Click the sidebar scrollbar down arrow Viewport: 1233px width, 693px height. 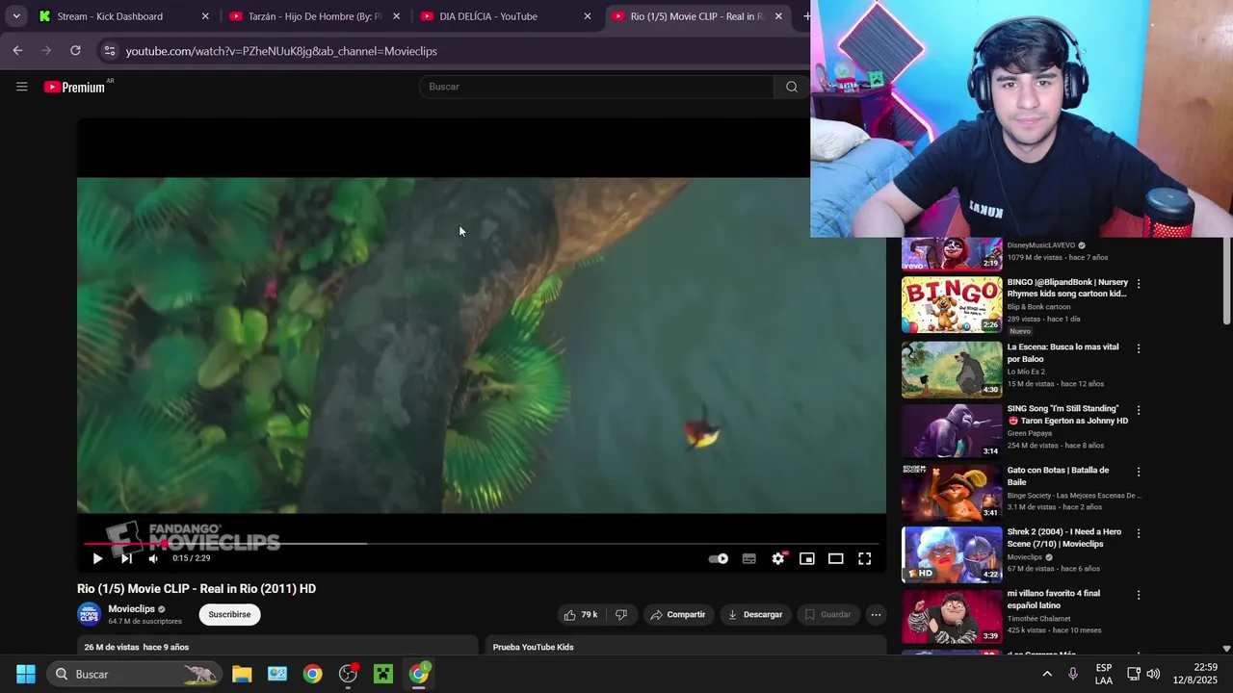(1226, 649)
